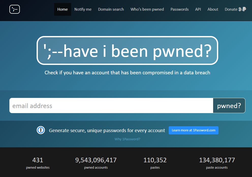Go to Domain search
252x177 pixels.
point(111,9)
